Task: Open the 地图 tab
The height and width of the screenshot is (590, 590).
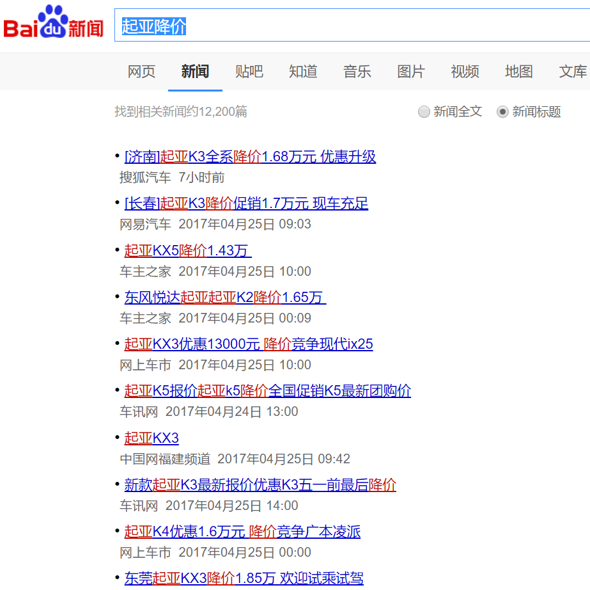Action: [518, 72]
